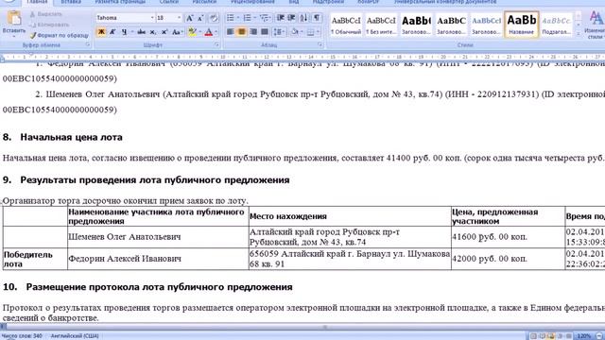
Task: Click the 42000 руб. 00 коп. cell
Action: (509, 259)
